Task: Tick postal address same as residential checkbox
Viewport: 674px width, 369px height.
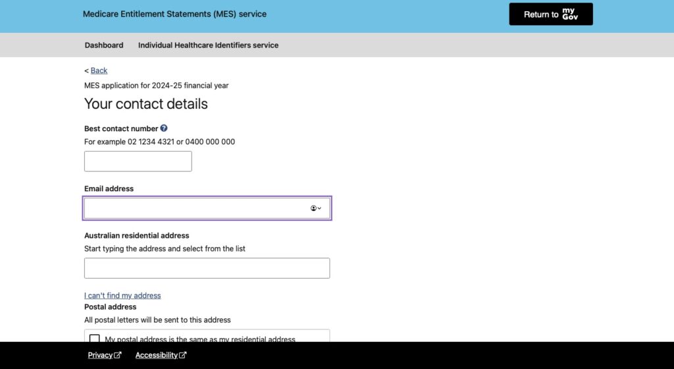Action: [x=95, y=339]
